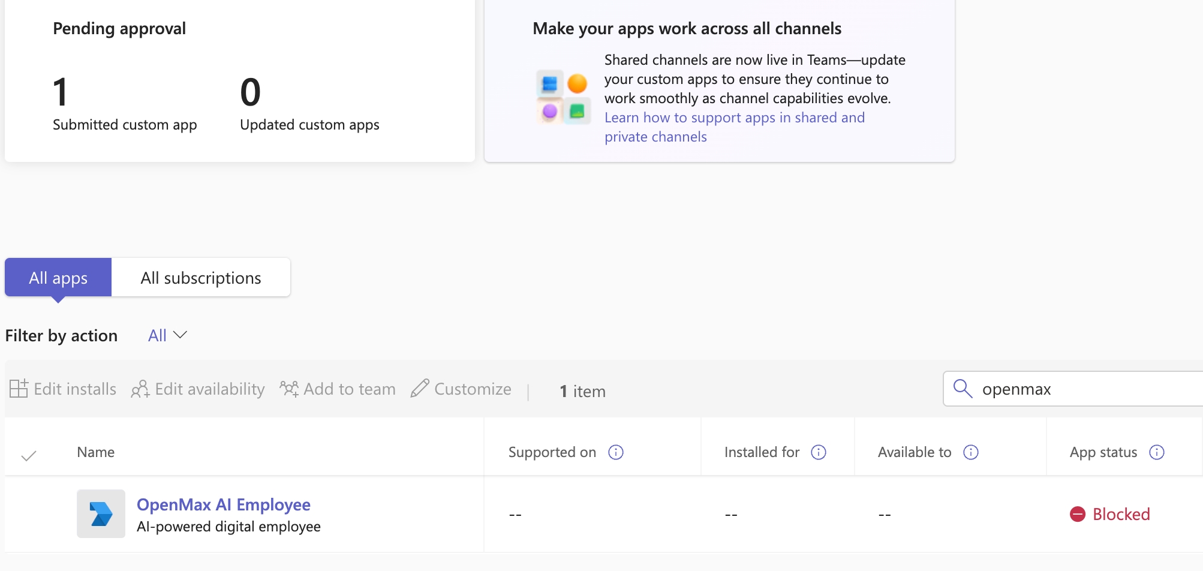This screenshot has height=571, width=1203.
Task: Click the search magnifier icon
Action: tap(963, 389)
